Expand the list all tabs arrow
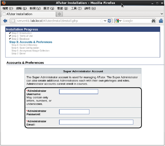This screenshot has width=165, height=146. coord(162,14)
